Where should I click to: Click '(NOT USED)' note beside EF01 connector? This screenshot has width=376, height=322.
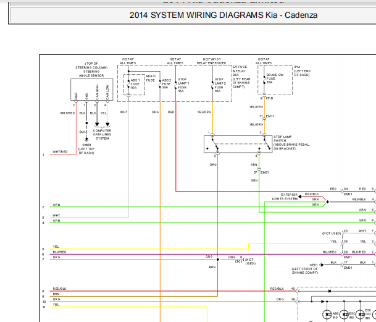(250, 261)
